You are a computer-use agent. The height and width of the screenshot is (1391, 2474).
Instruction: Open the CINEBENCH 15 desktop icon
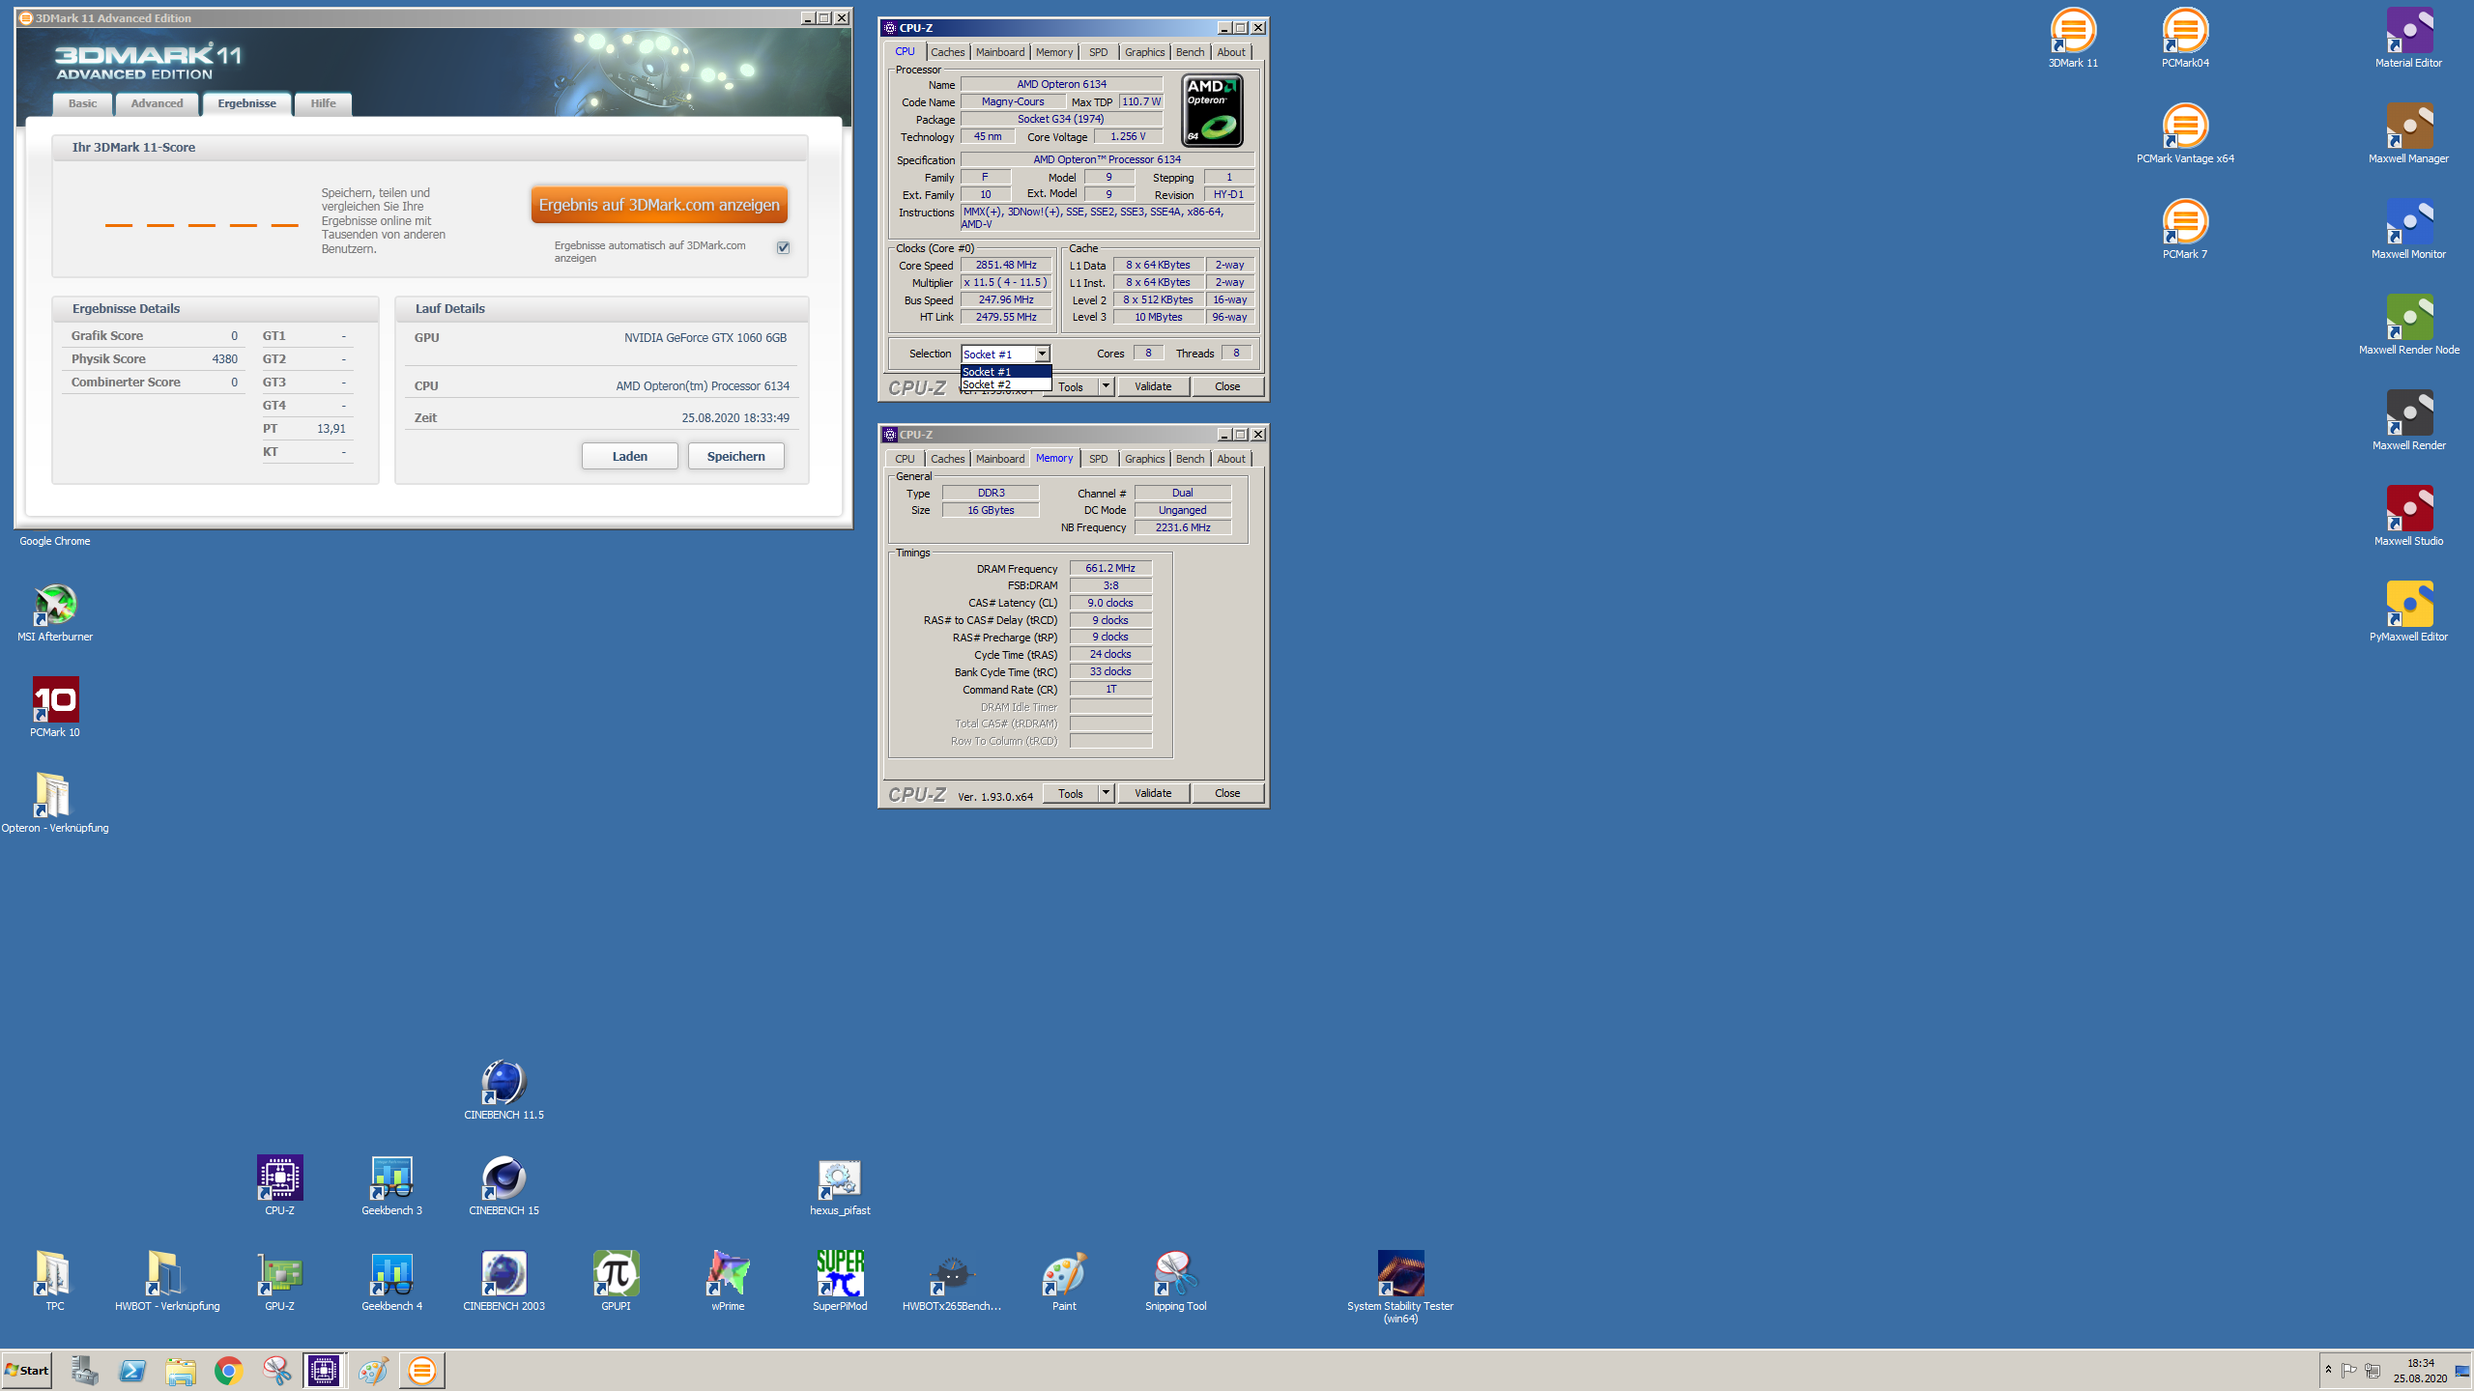pos(503,1186)
